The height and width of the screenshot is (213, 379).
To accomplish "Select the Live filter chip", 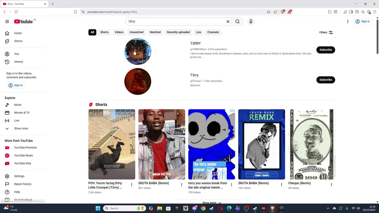I will [x=198, y=32].
